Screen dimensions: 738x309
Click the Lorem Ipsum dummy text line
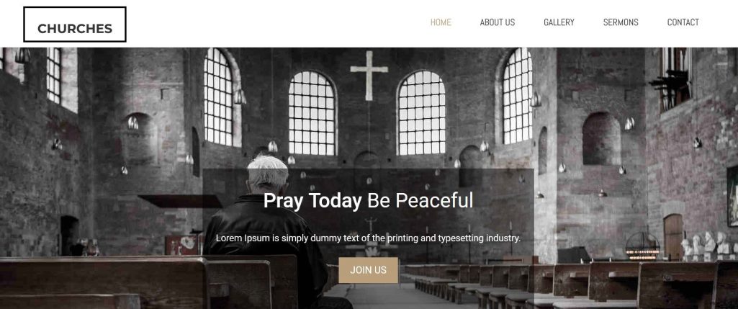coord(368,238)
